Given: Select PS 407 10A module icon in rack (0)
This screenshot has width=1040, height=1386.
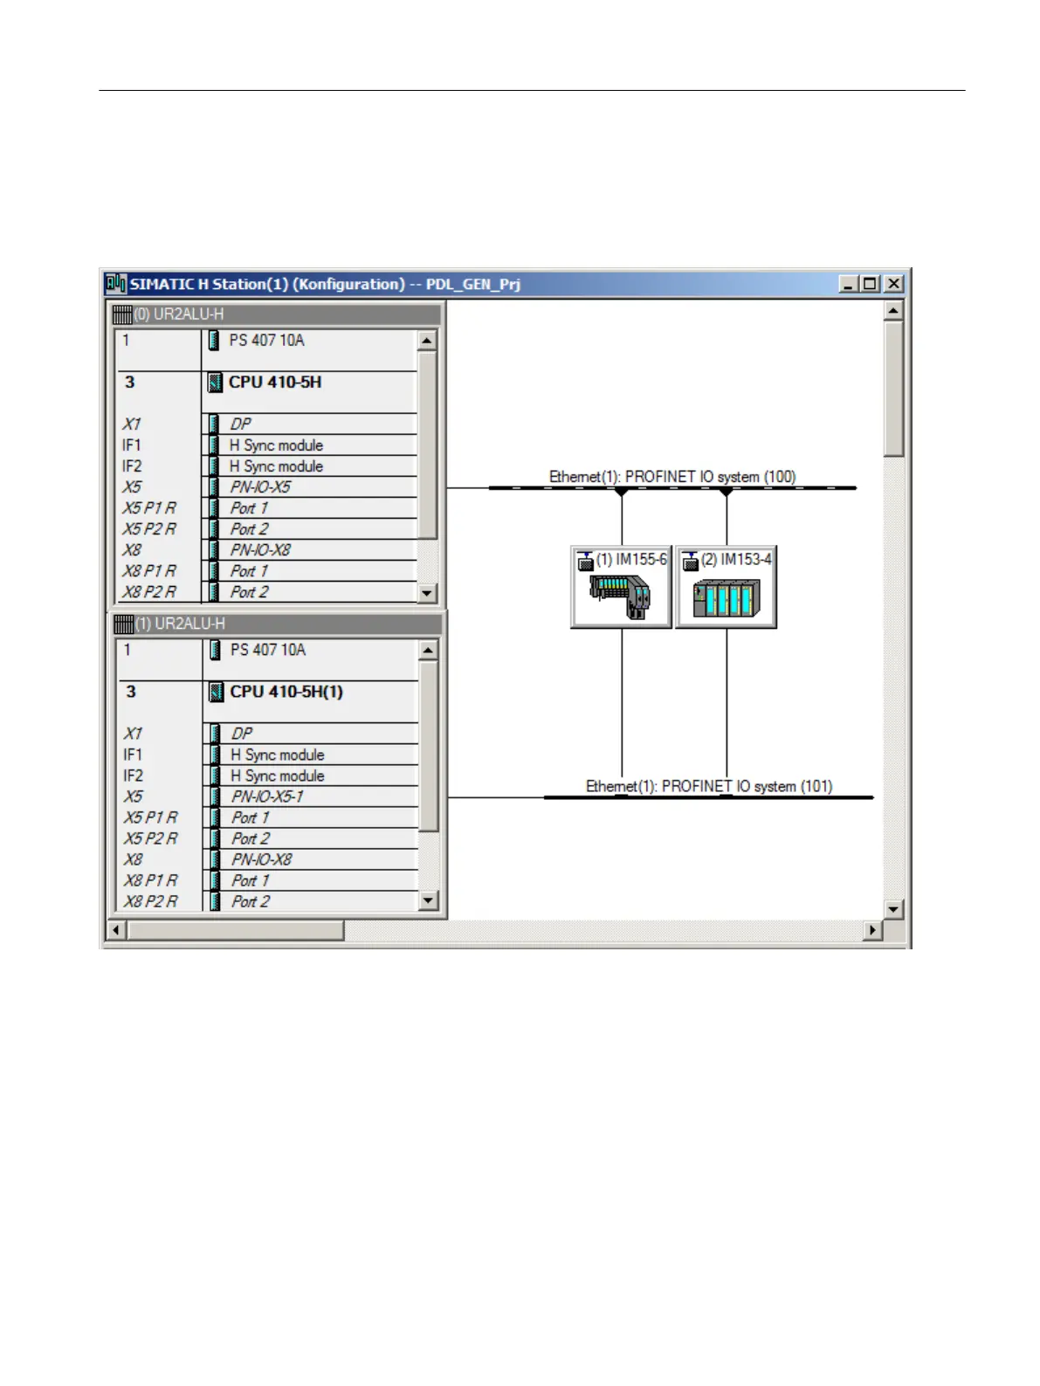Looking at the screenshot, I should pos(214,341).
